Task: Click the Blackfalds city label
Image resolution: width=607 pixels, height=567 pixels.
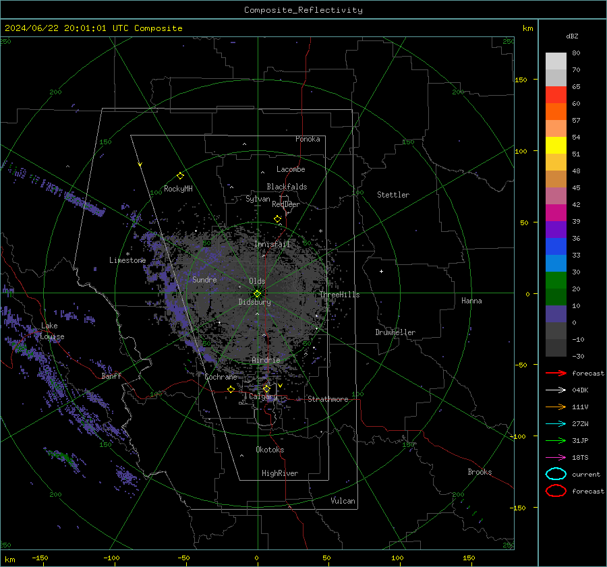Action: tap(287, 187)
